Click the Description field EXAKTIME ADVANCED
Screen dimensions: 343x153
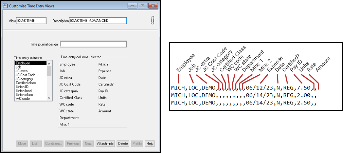(98, 21)
